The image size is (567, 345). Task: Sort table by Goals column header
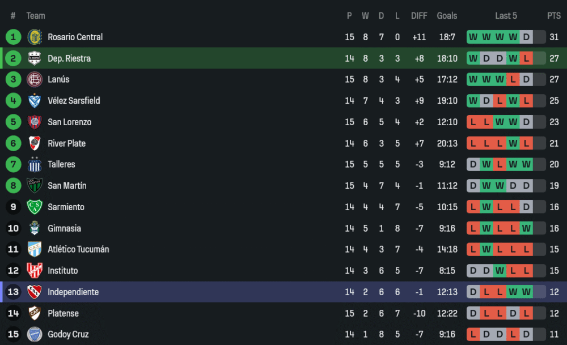click(447, 16)
